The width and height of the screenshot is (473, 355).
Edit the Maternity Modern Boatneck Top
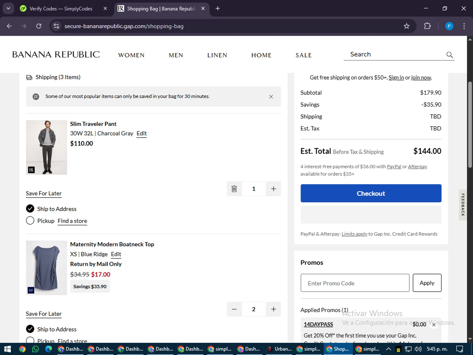(116, 254)
